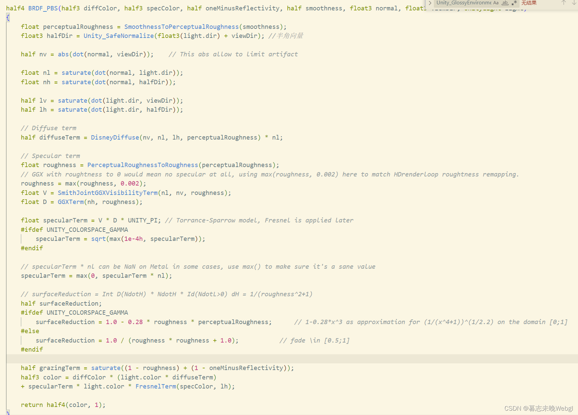The width and height of the screenshot is (578, 415).
Task: Click the 0.002 numeric literal in max call
Action: [130, 184]
